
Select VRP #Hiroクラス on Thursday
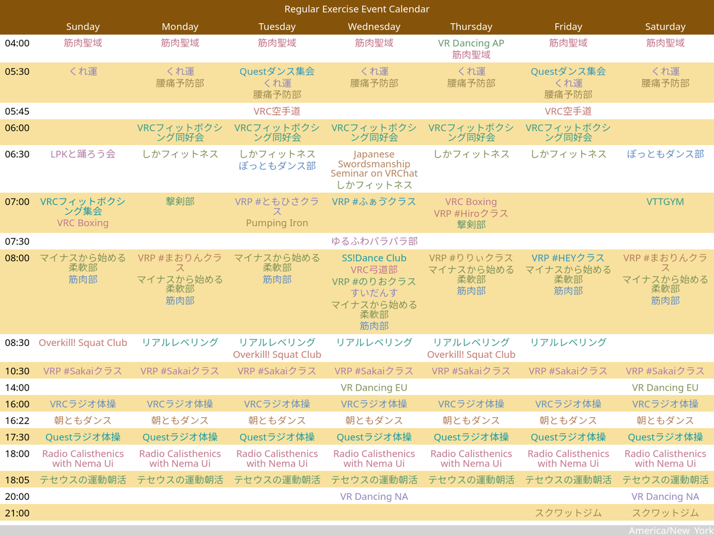[471, 213]
